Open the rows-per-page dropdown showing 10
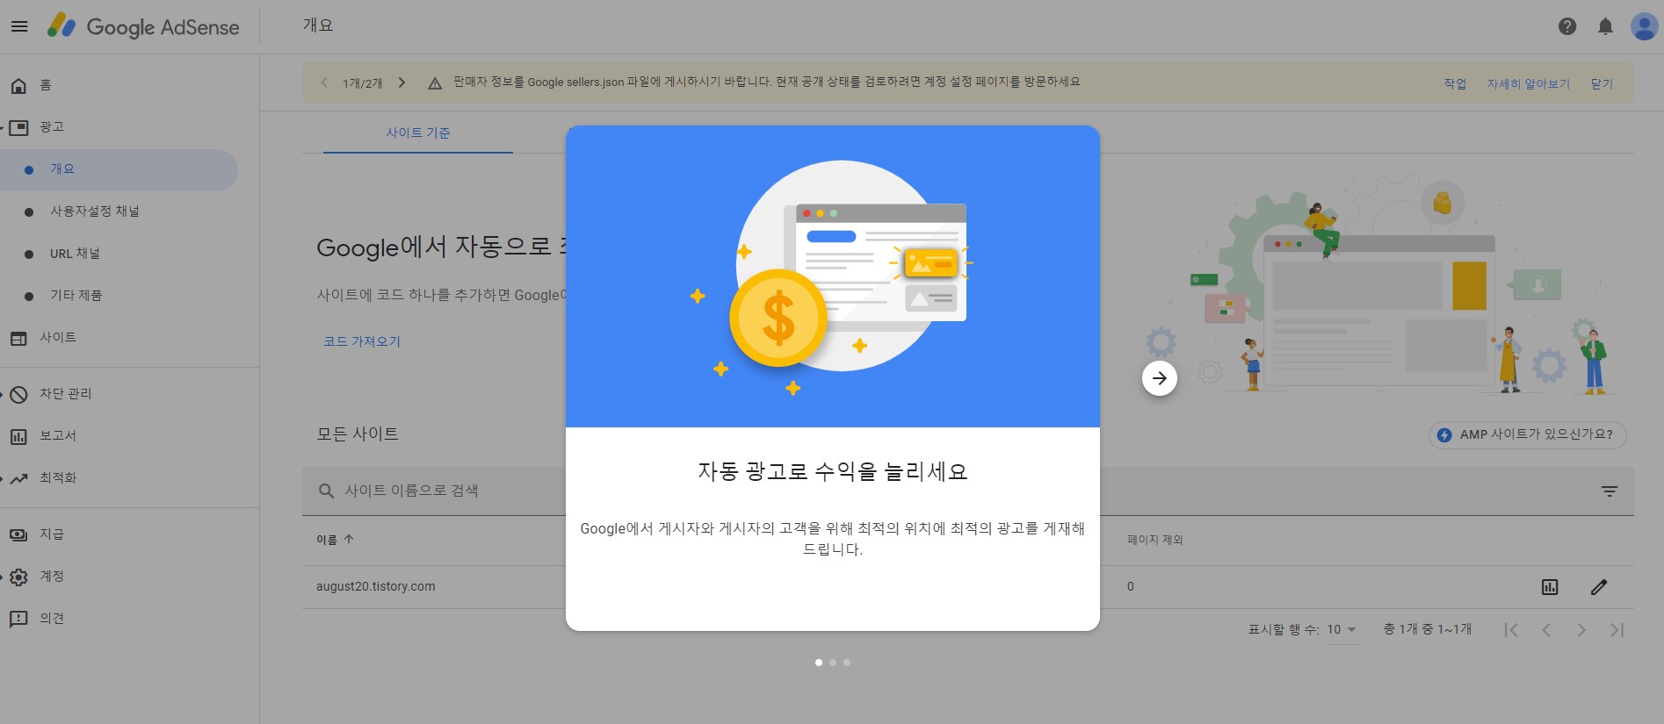The width and height of the screenshot is (1664, 724). (x=1342, y=630)
